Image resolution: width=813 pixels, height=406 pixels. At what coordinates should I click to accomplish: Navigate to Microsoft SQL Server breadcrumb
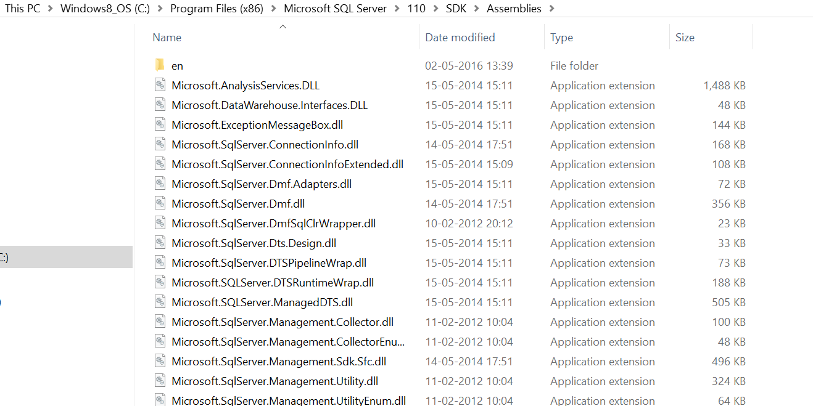(336, 9)
